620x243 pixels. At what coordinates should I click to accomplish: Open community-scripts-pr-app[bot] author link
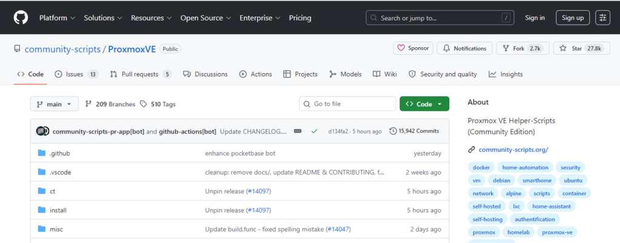(x=99, y=131)
